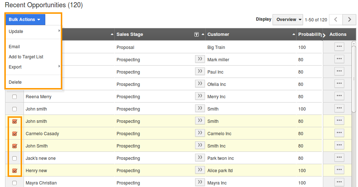Click the Alice park ltd customer cell
This screenshot has height=187, width=358.
(x=220, y=171)
